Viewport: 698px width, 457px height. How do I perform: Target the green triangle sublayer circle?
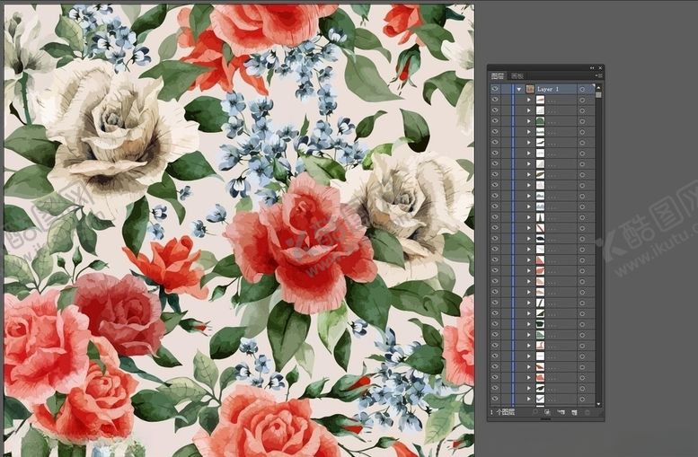(582, 335)
